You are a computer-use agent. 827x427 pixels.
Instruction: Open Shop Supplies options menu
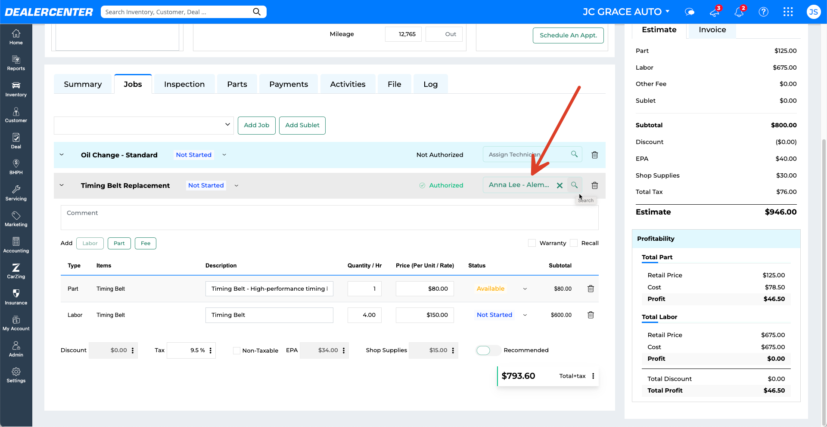point(453,350)
